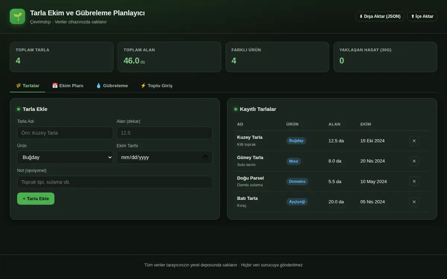This screenshot has height=279, width=447.
Task: Click the 20.0 da area value
Action: pyautogui.click(x=336, y=202)
